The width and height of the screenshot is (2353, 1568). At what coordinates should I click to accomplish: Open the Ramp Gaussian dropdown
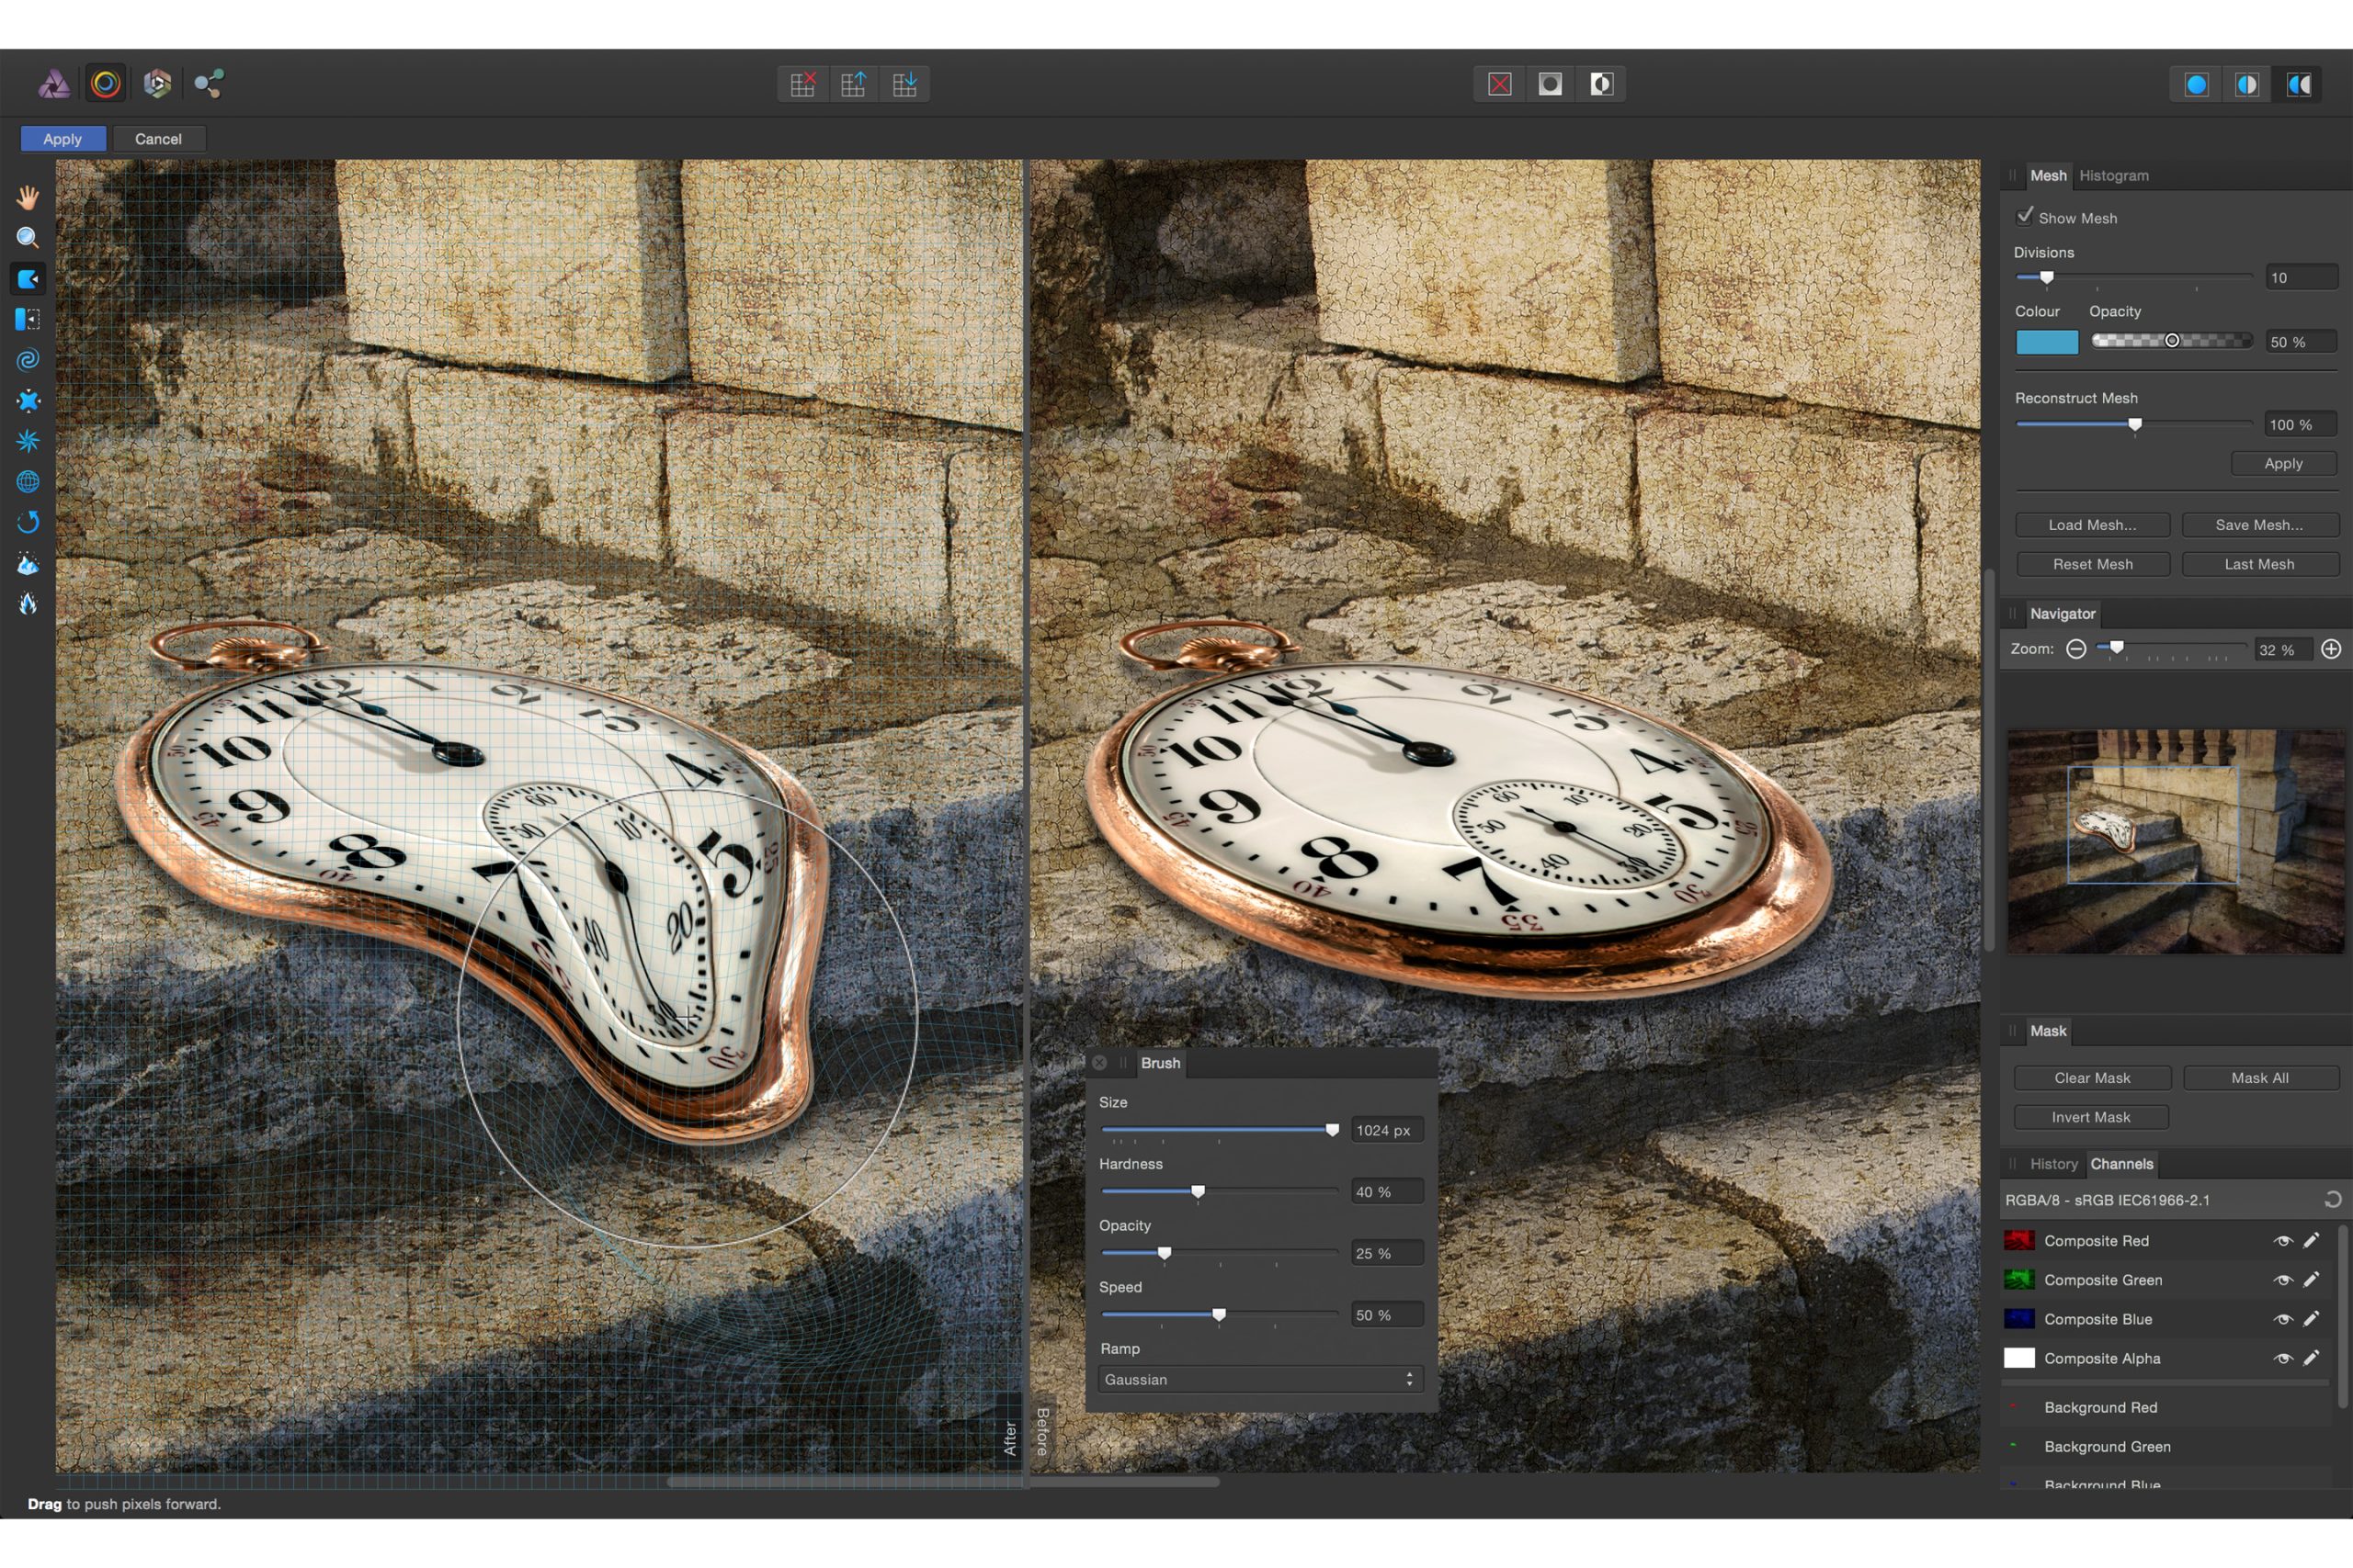(1259, 1379)
